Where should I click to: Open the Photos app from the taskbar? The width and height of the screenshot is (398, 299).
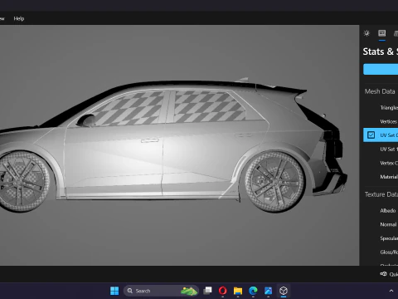tap(268, 291)
